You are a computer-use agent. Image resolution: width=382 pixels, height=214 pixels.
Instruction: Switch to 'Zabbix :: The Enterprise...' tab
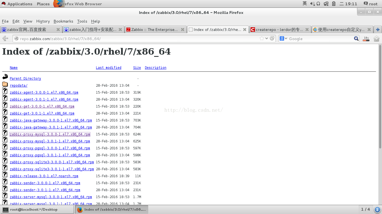click(155, 30)
